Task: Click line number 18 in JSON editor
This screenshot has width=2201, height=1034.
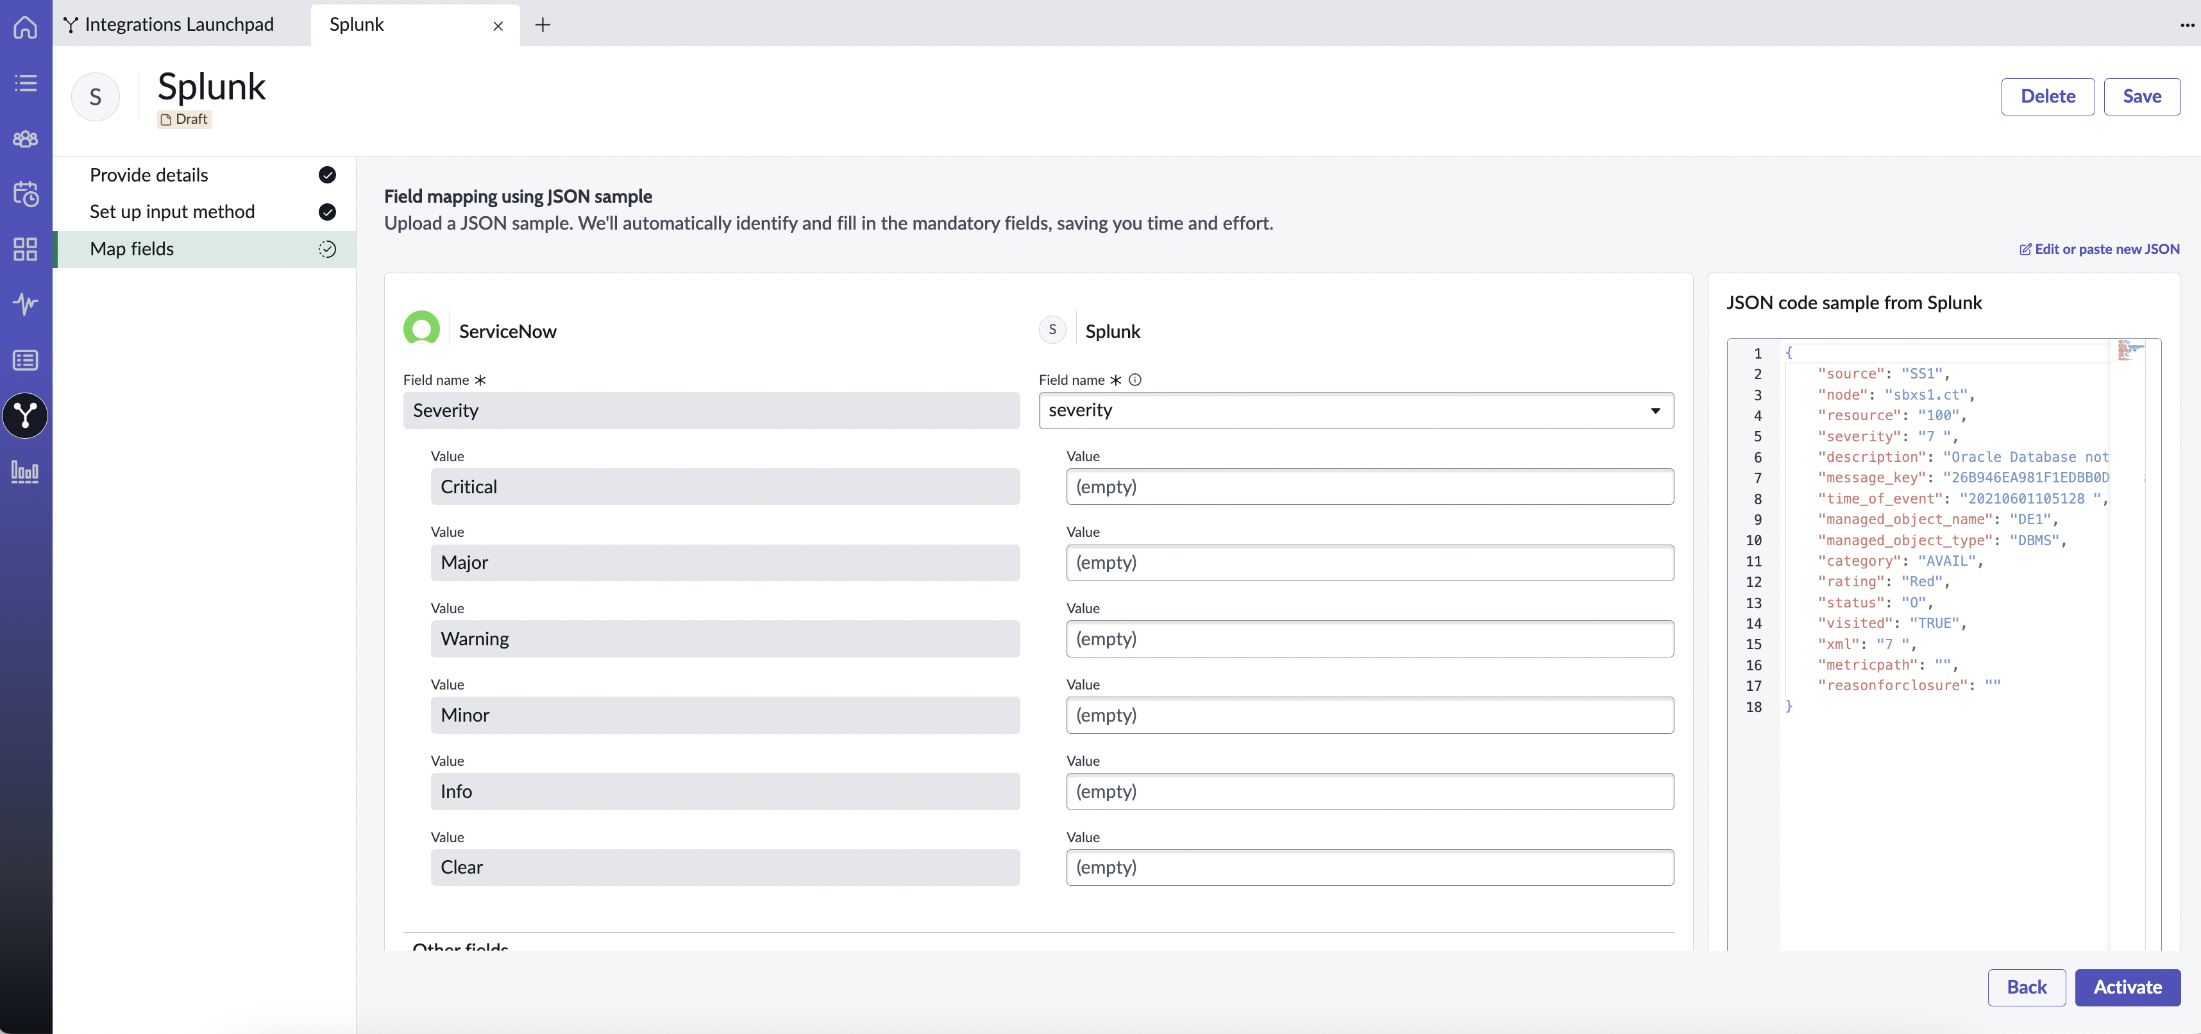Action: coord(1753,708)
